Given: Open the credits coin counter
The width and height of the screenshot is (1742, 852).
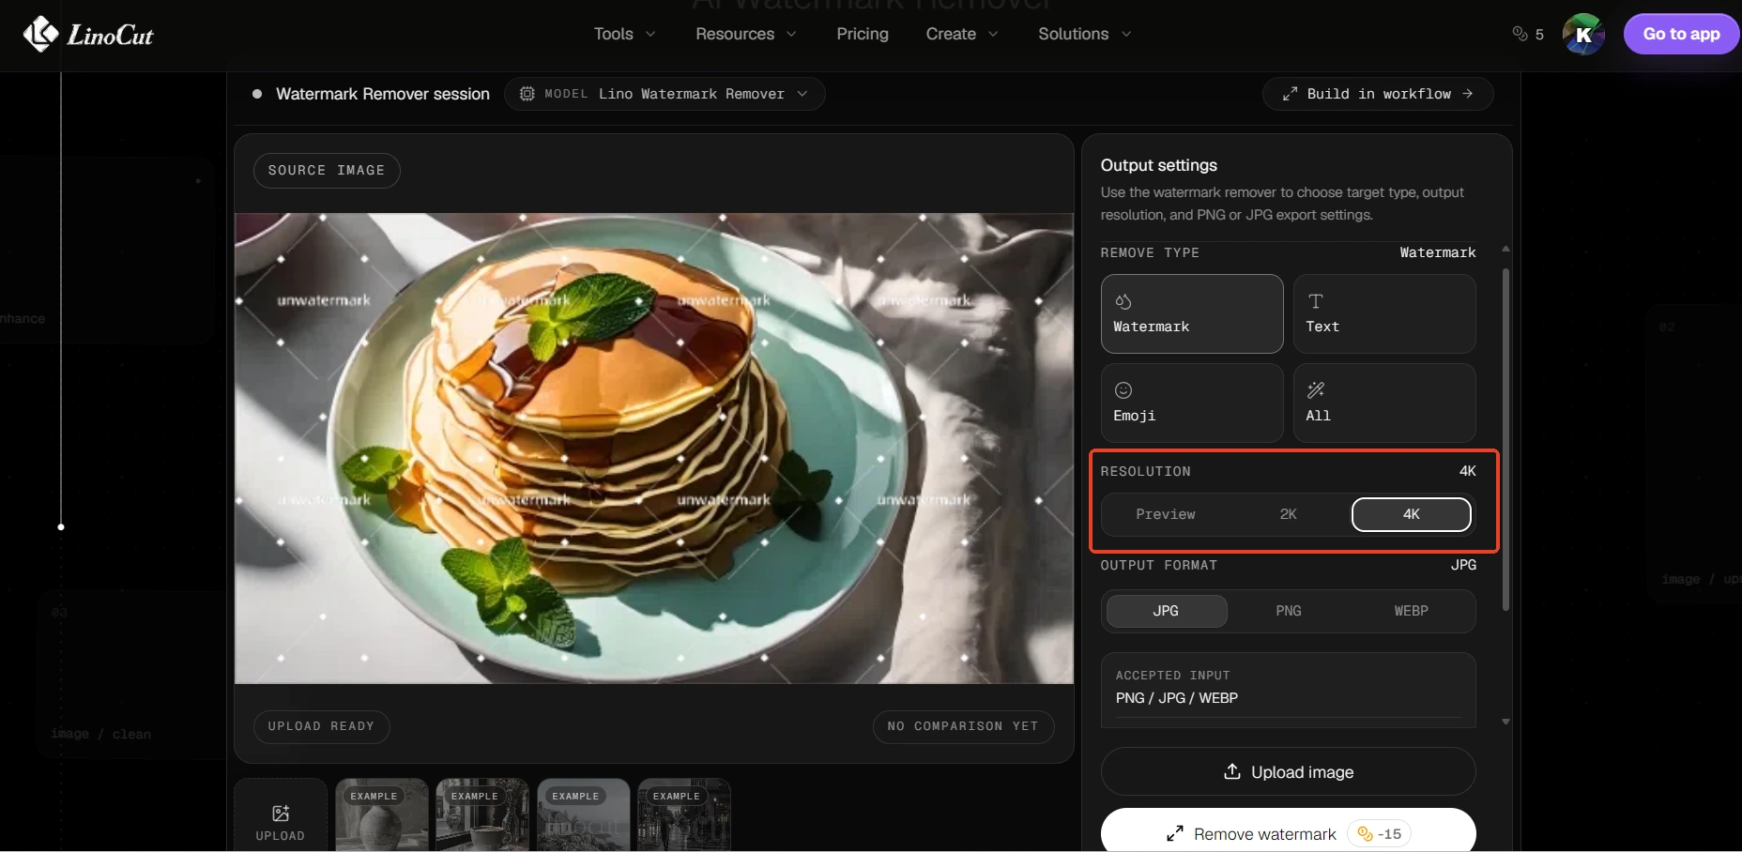Looking at the screenshot, I should (1528, 34).
